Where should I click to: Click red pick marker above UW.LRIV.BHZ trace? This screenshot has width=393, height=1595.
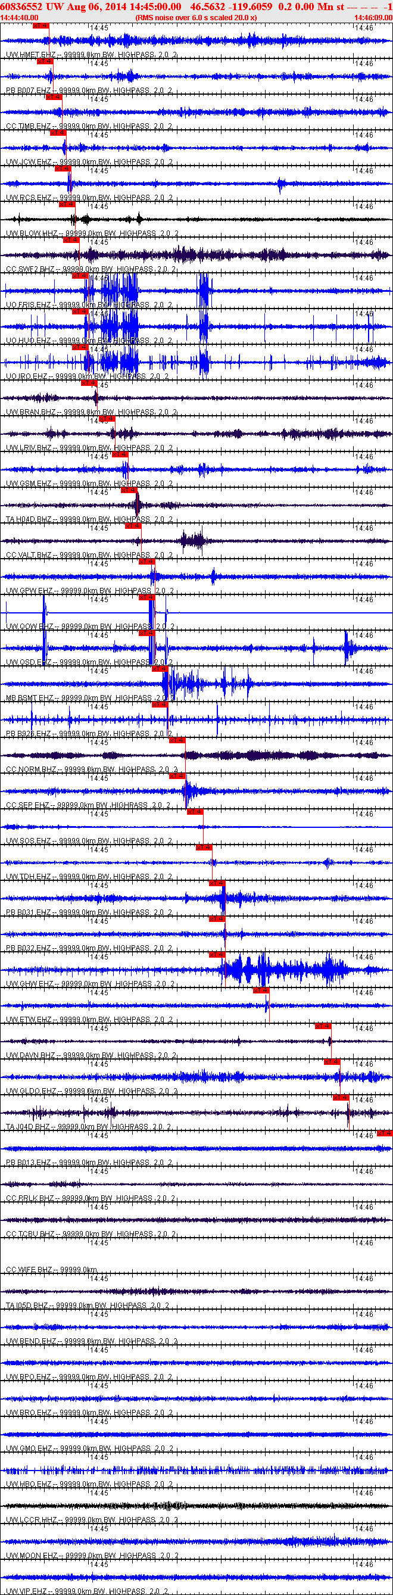(x=107, y=419)
